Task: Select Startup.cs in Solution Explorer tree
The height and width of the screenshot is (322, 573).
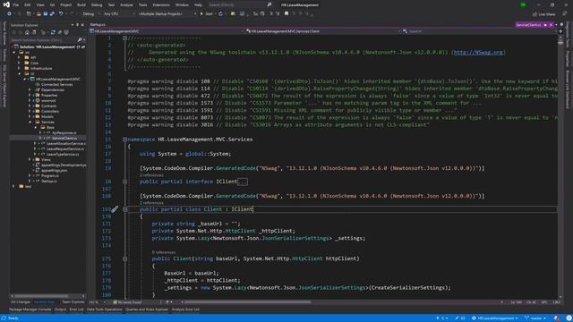Action: coord(48,181)
